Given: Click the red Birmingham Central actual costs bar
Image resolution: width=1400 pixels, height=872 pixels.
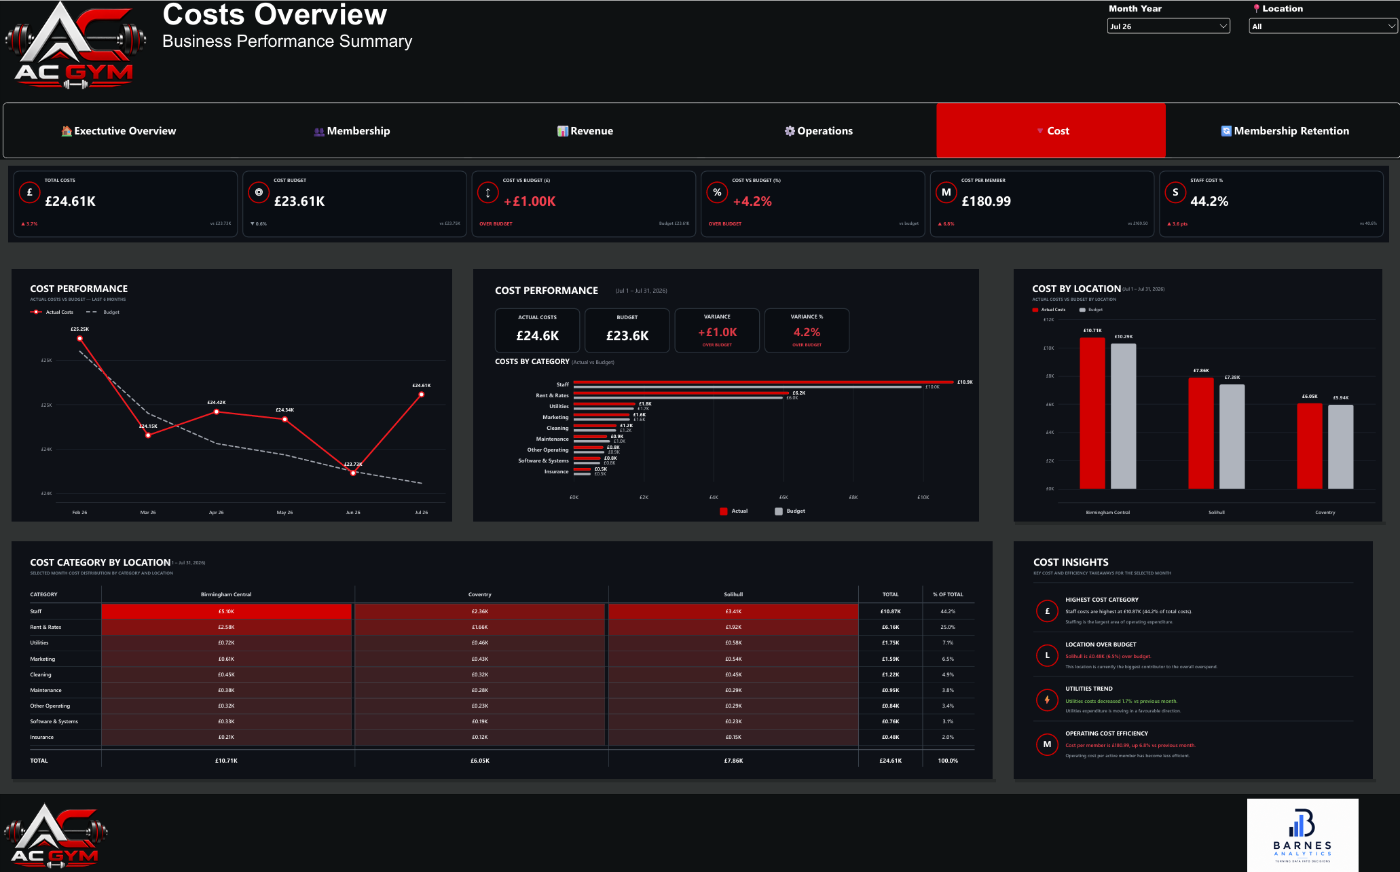Looking at the screenshot, I should (x=1092, y=413).
